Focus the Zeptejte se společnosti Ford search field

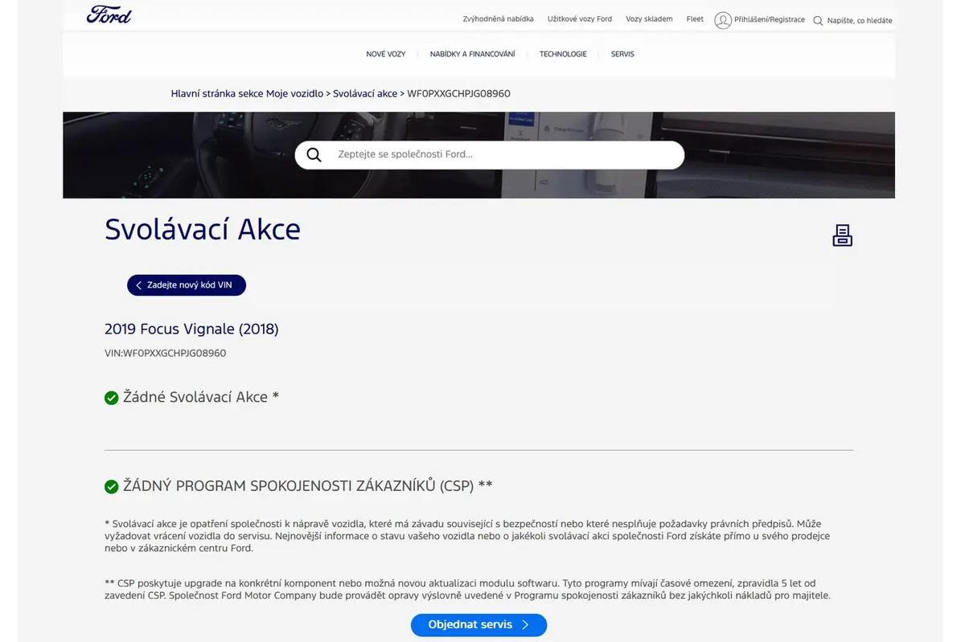point(489,155)
